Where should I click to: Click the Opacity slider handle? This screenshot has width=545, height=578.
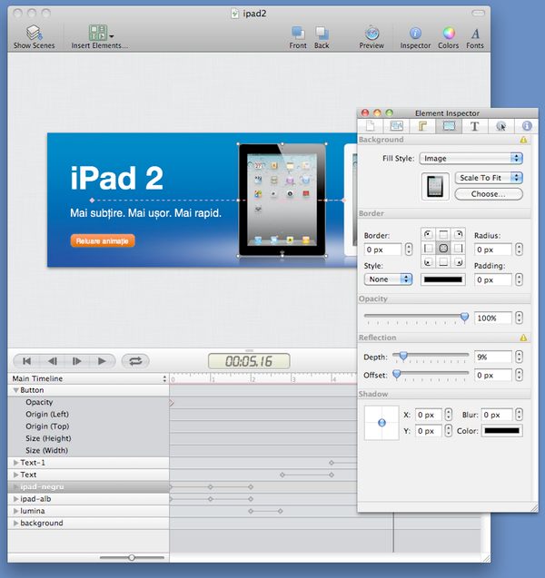pos(464,317)
